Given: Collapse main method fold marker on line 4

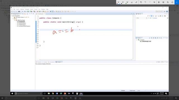Looking at the screenshot, I should click(x=39, y=22).
